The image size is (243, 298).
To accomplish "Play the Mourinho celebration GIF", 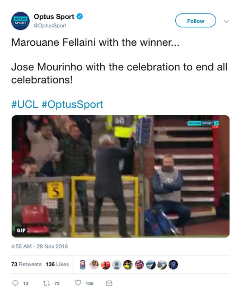I will coord(120,176).
